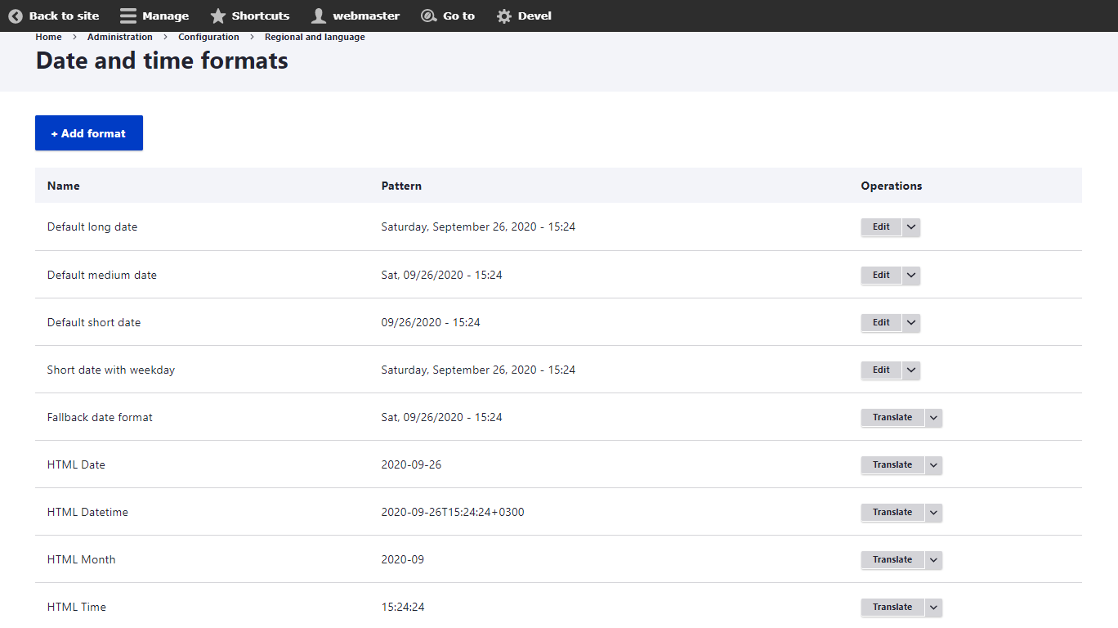
Task: Expand dropdown arrow for Default long date
Action: point(911,227)
